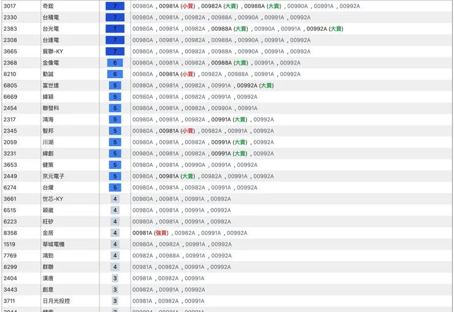Viewport: 454px width, 312px height.
Task: Click 00981A (小買) in the 智邦 row
Action: [177, 131]
